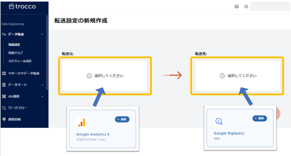Click the trocco logo
The width and height of the screenshot is (291, 156).
pos(22,6)
